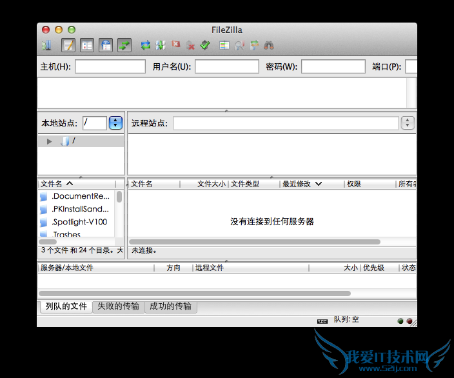454x378 pixels.
Task: Open the 远程站点 path dropdown
Action: [x=408, y=123]
